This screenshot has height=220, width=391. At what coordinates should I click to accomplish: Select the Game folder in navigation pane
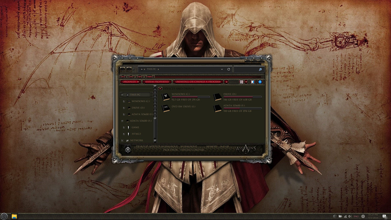(135, 127)
